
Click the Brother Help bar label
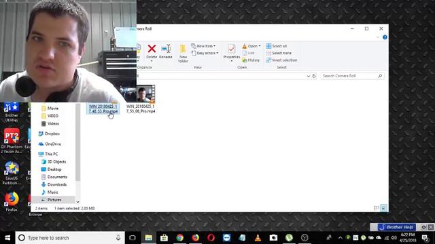(397, 227)
